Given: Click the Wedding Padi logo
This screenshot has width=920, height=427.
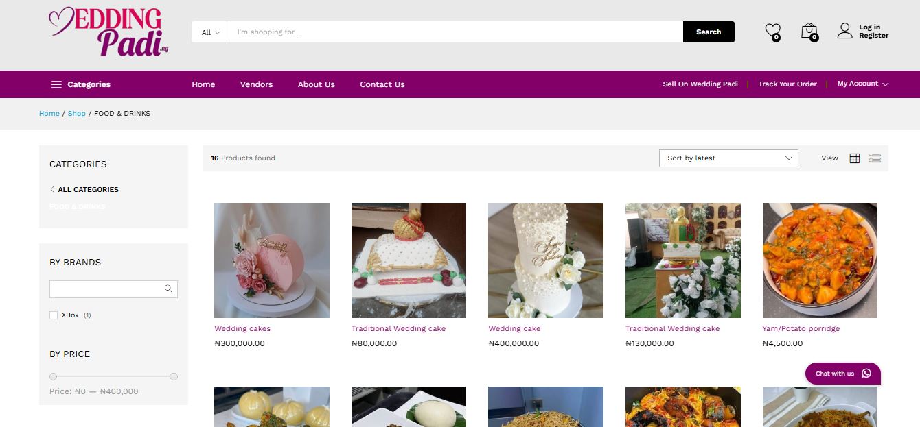Looking at the screenshot, I should point(108,32).
